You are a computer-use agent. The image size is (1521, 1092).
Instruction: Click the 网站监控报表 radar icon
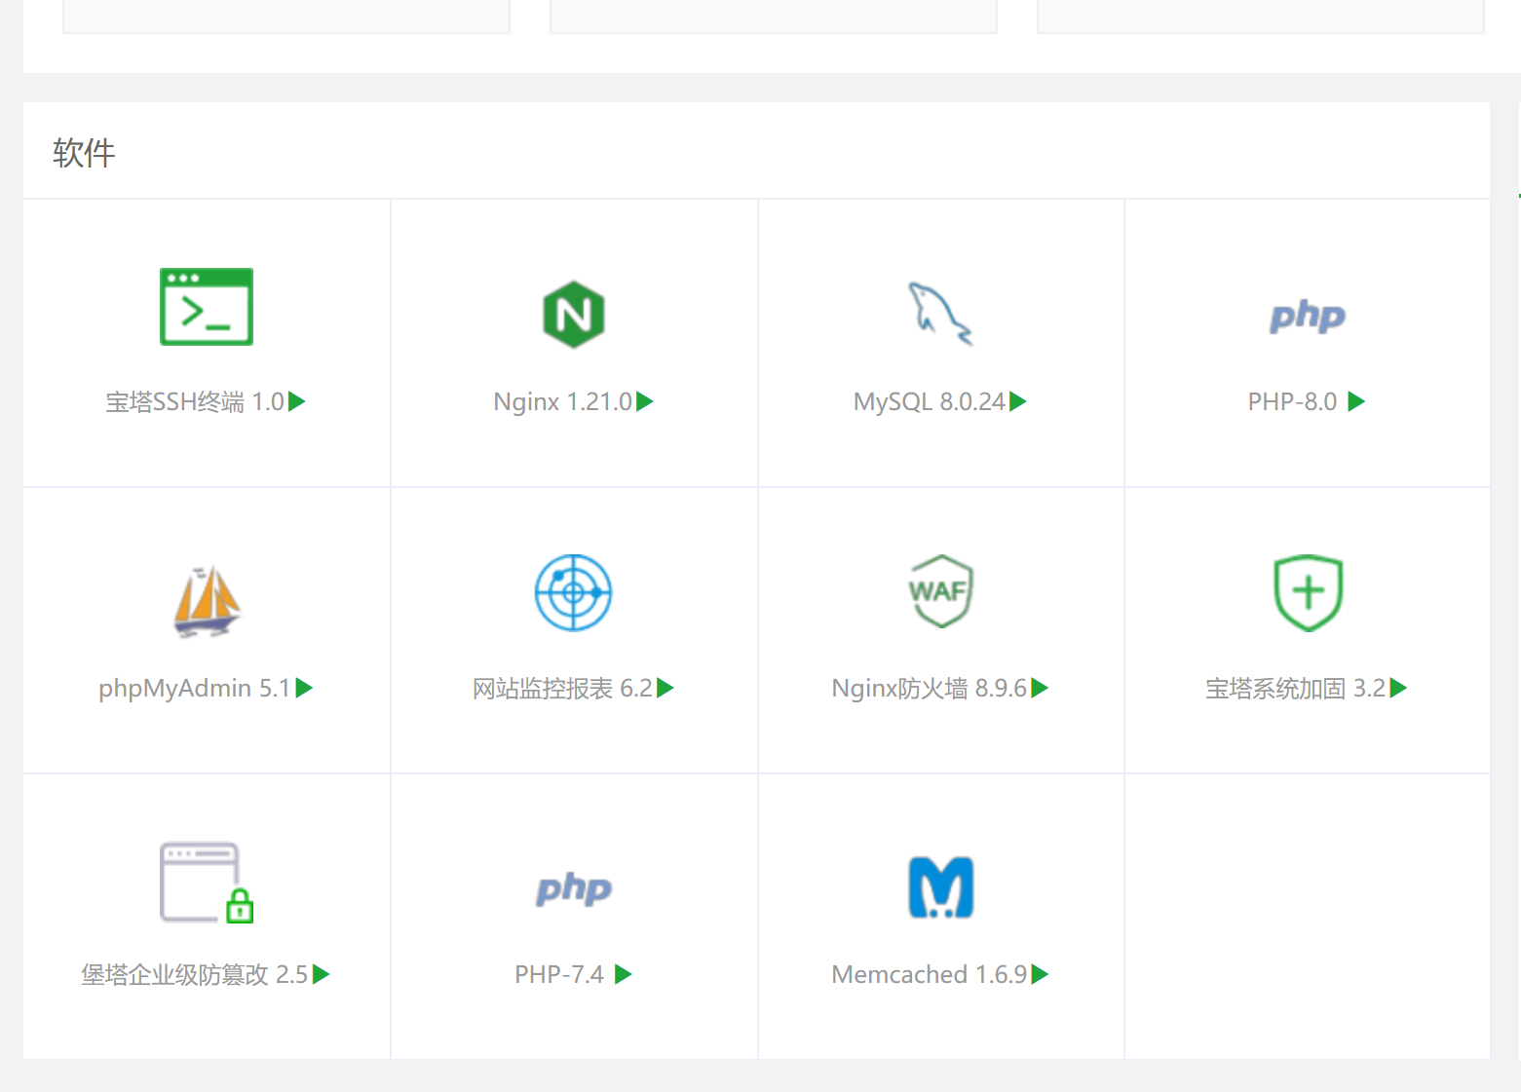pyautogui.click(x=574, y=592)
